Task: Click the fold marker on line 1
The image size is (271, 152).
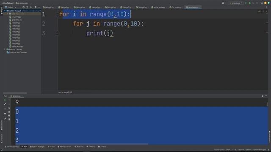Action: coord(57,14)
